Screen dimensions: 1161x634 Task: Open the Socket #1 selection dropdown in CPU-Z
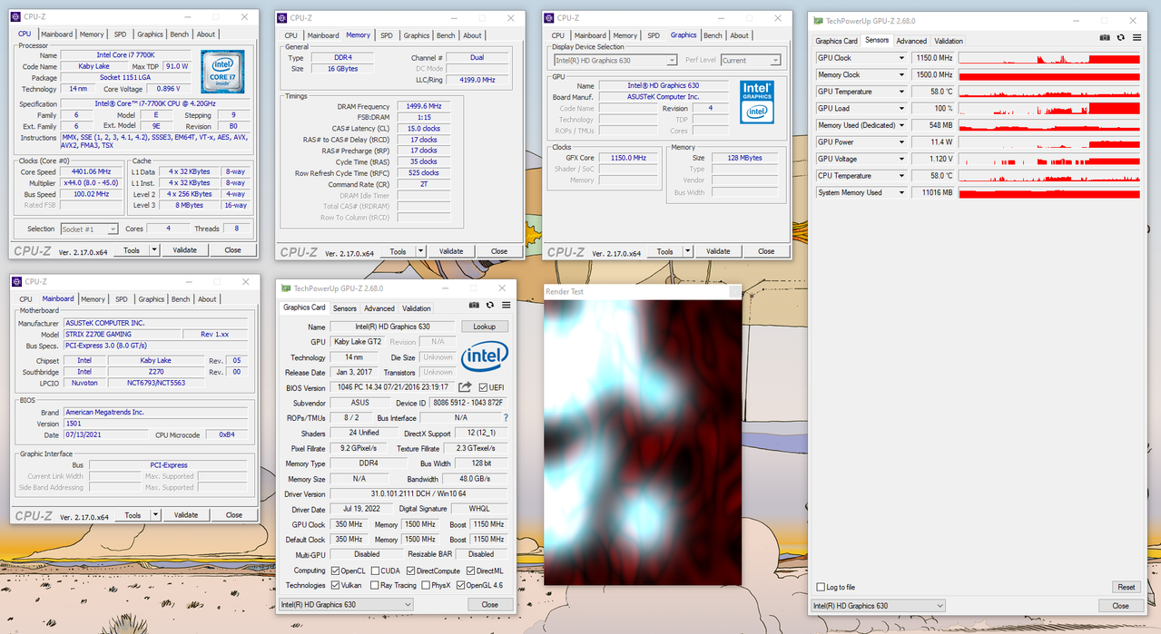89,229
